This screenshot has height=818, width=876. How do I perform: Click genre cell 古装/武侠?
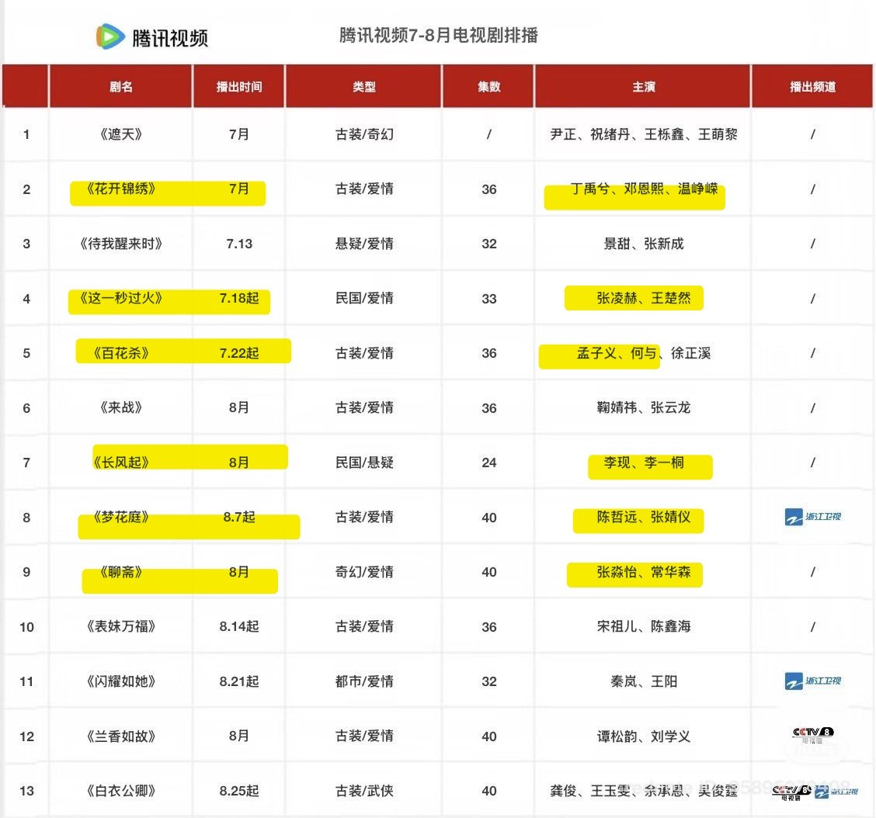pos(364,791)
